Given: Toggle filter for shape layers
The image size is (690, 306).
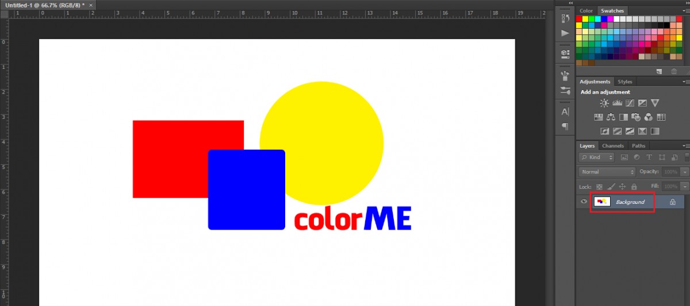Looking at the screenshot, I should point(662,157).
